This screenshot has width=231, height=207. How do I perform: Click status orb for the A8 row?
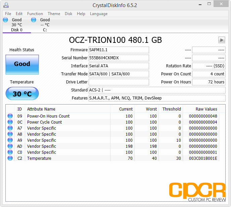(10, 134)
